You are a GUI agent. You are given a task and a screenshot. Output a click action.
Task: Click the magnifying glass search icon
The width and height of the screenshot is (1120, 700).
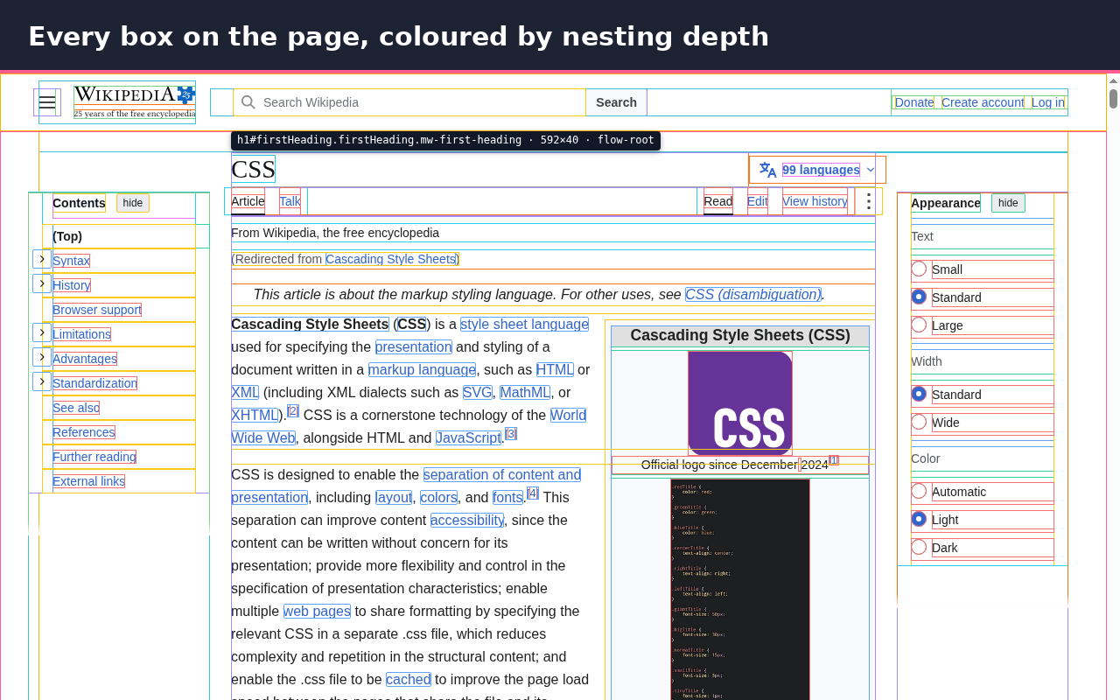248,102
